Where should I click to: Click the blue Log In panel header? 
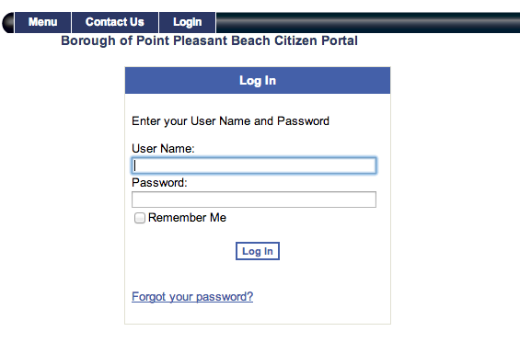[x=258, y=81]
